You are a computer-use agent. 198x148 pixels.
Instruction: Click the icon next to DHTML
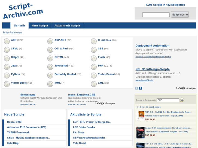click(x=50, y=58)
